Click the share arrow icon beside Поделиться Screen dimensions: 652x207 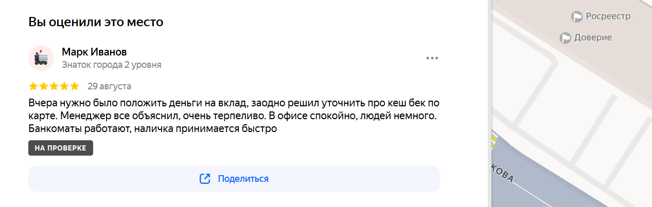[205, 179]
